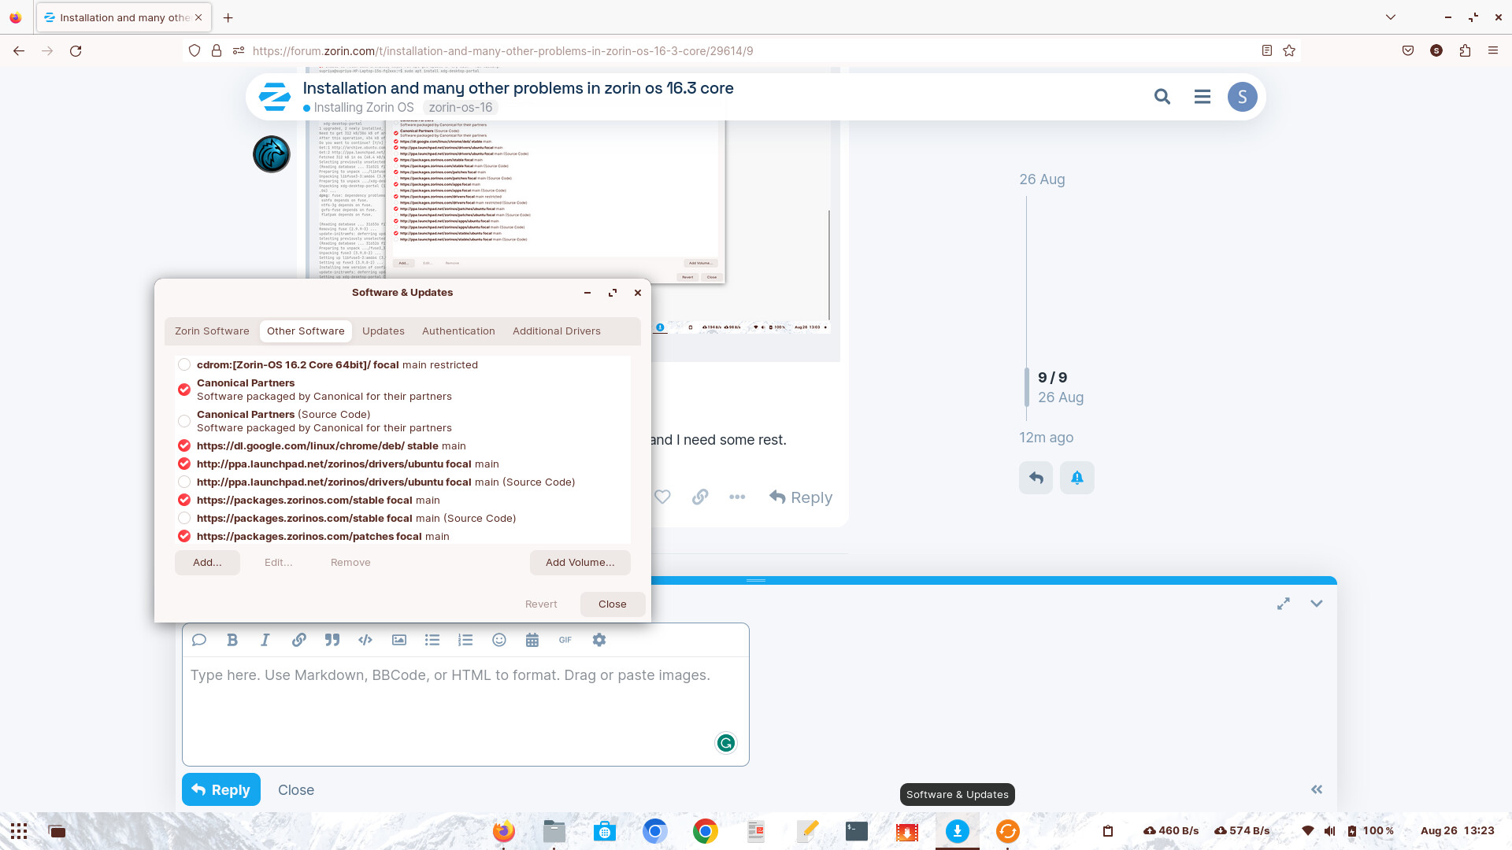
Task: Uncheck the zorinos drivers ubuntu focal main
Action: 184,464
